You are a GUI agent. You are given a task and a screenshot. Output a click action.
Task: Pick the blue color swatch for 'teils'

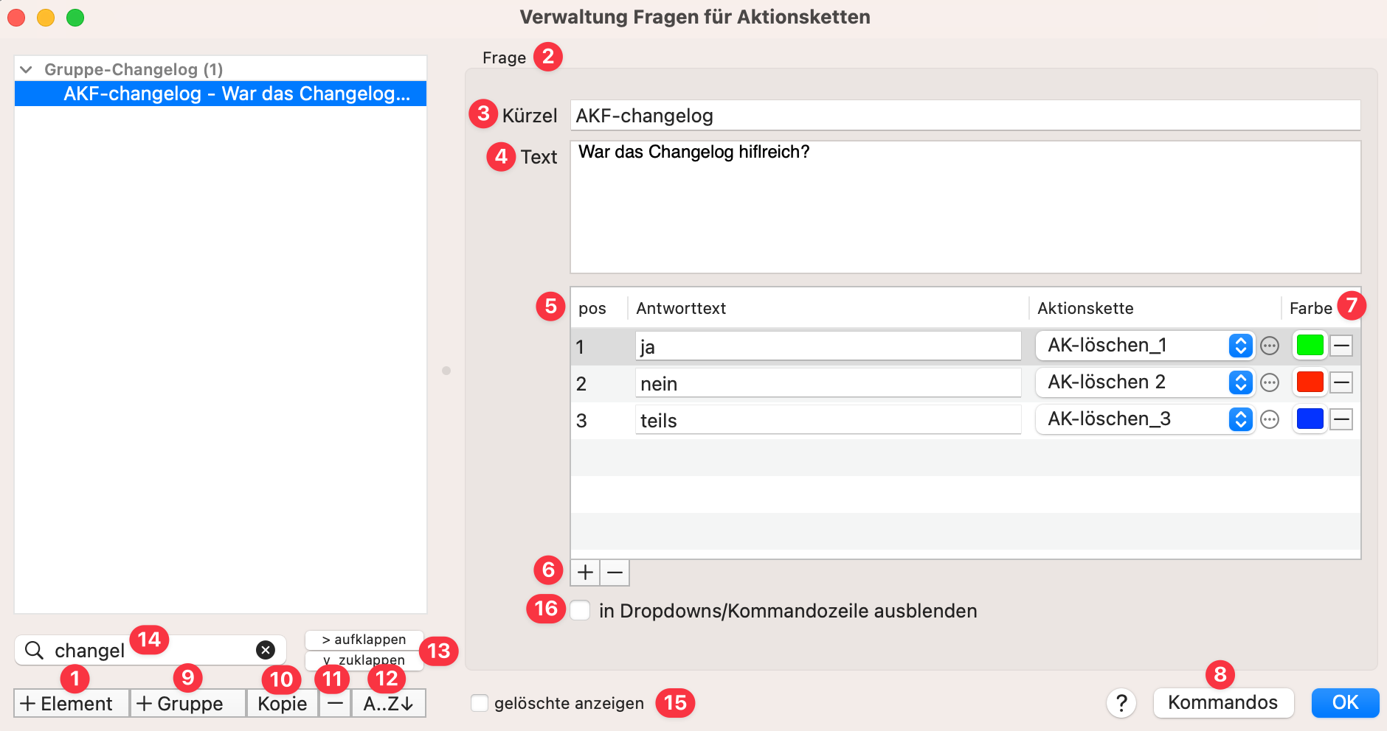(1310, 419)
